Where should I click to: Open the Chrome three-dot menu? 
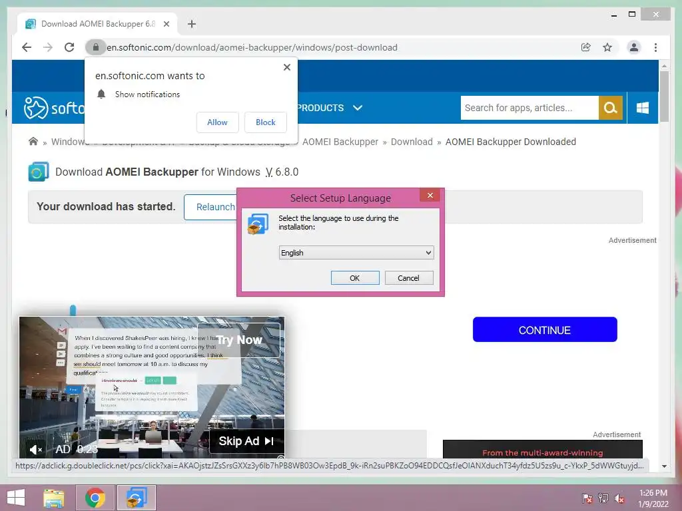click(655, 47)
